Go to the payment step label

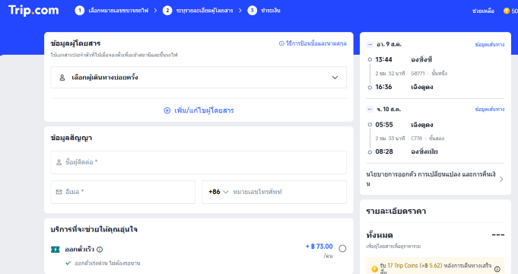pos(271,11)
